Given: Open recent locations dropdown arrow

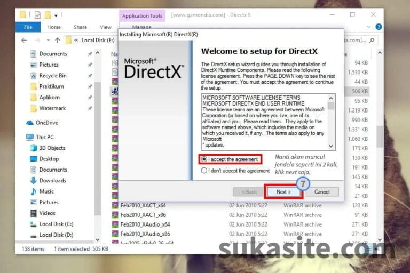Looking at the screenshot, I should [48, 40].
